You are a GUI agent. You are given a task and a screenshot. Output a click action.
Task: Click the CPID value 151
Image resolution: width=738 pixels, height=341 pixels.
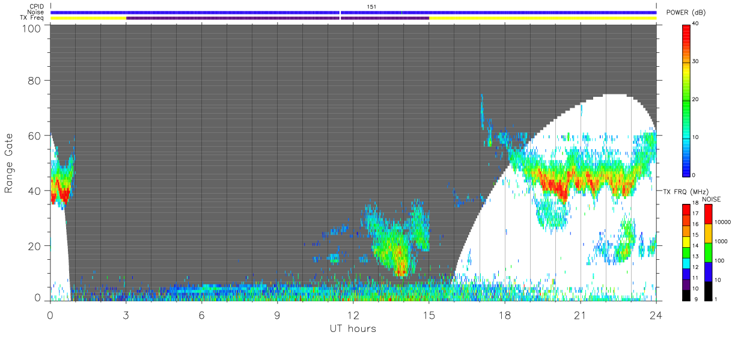pos(372,6)
